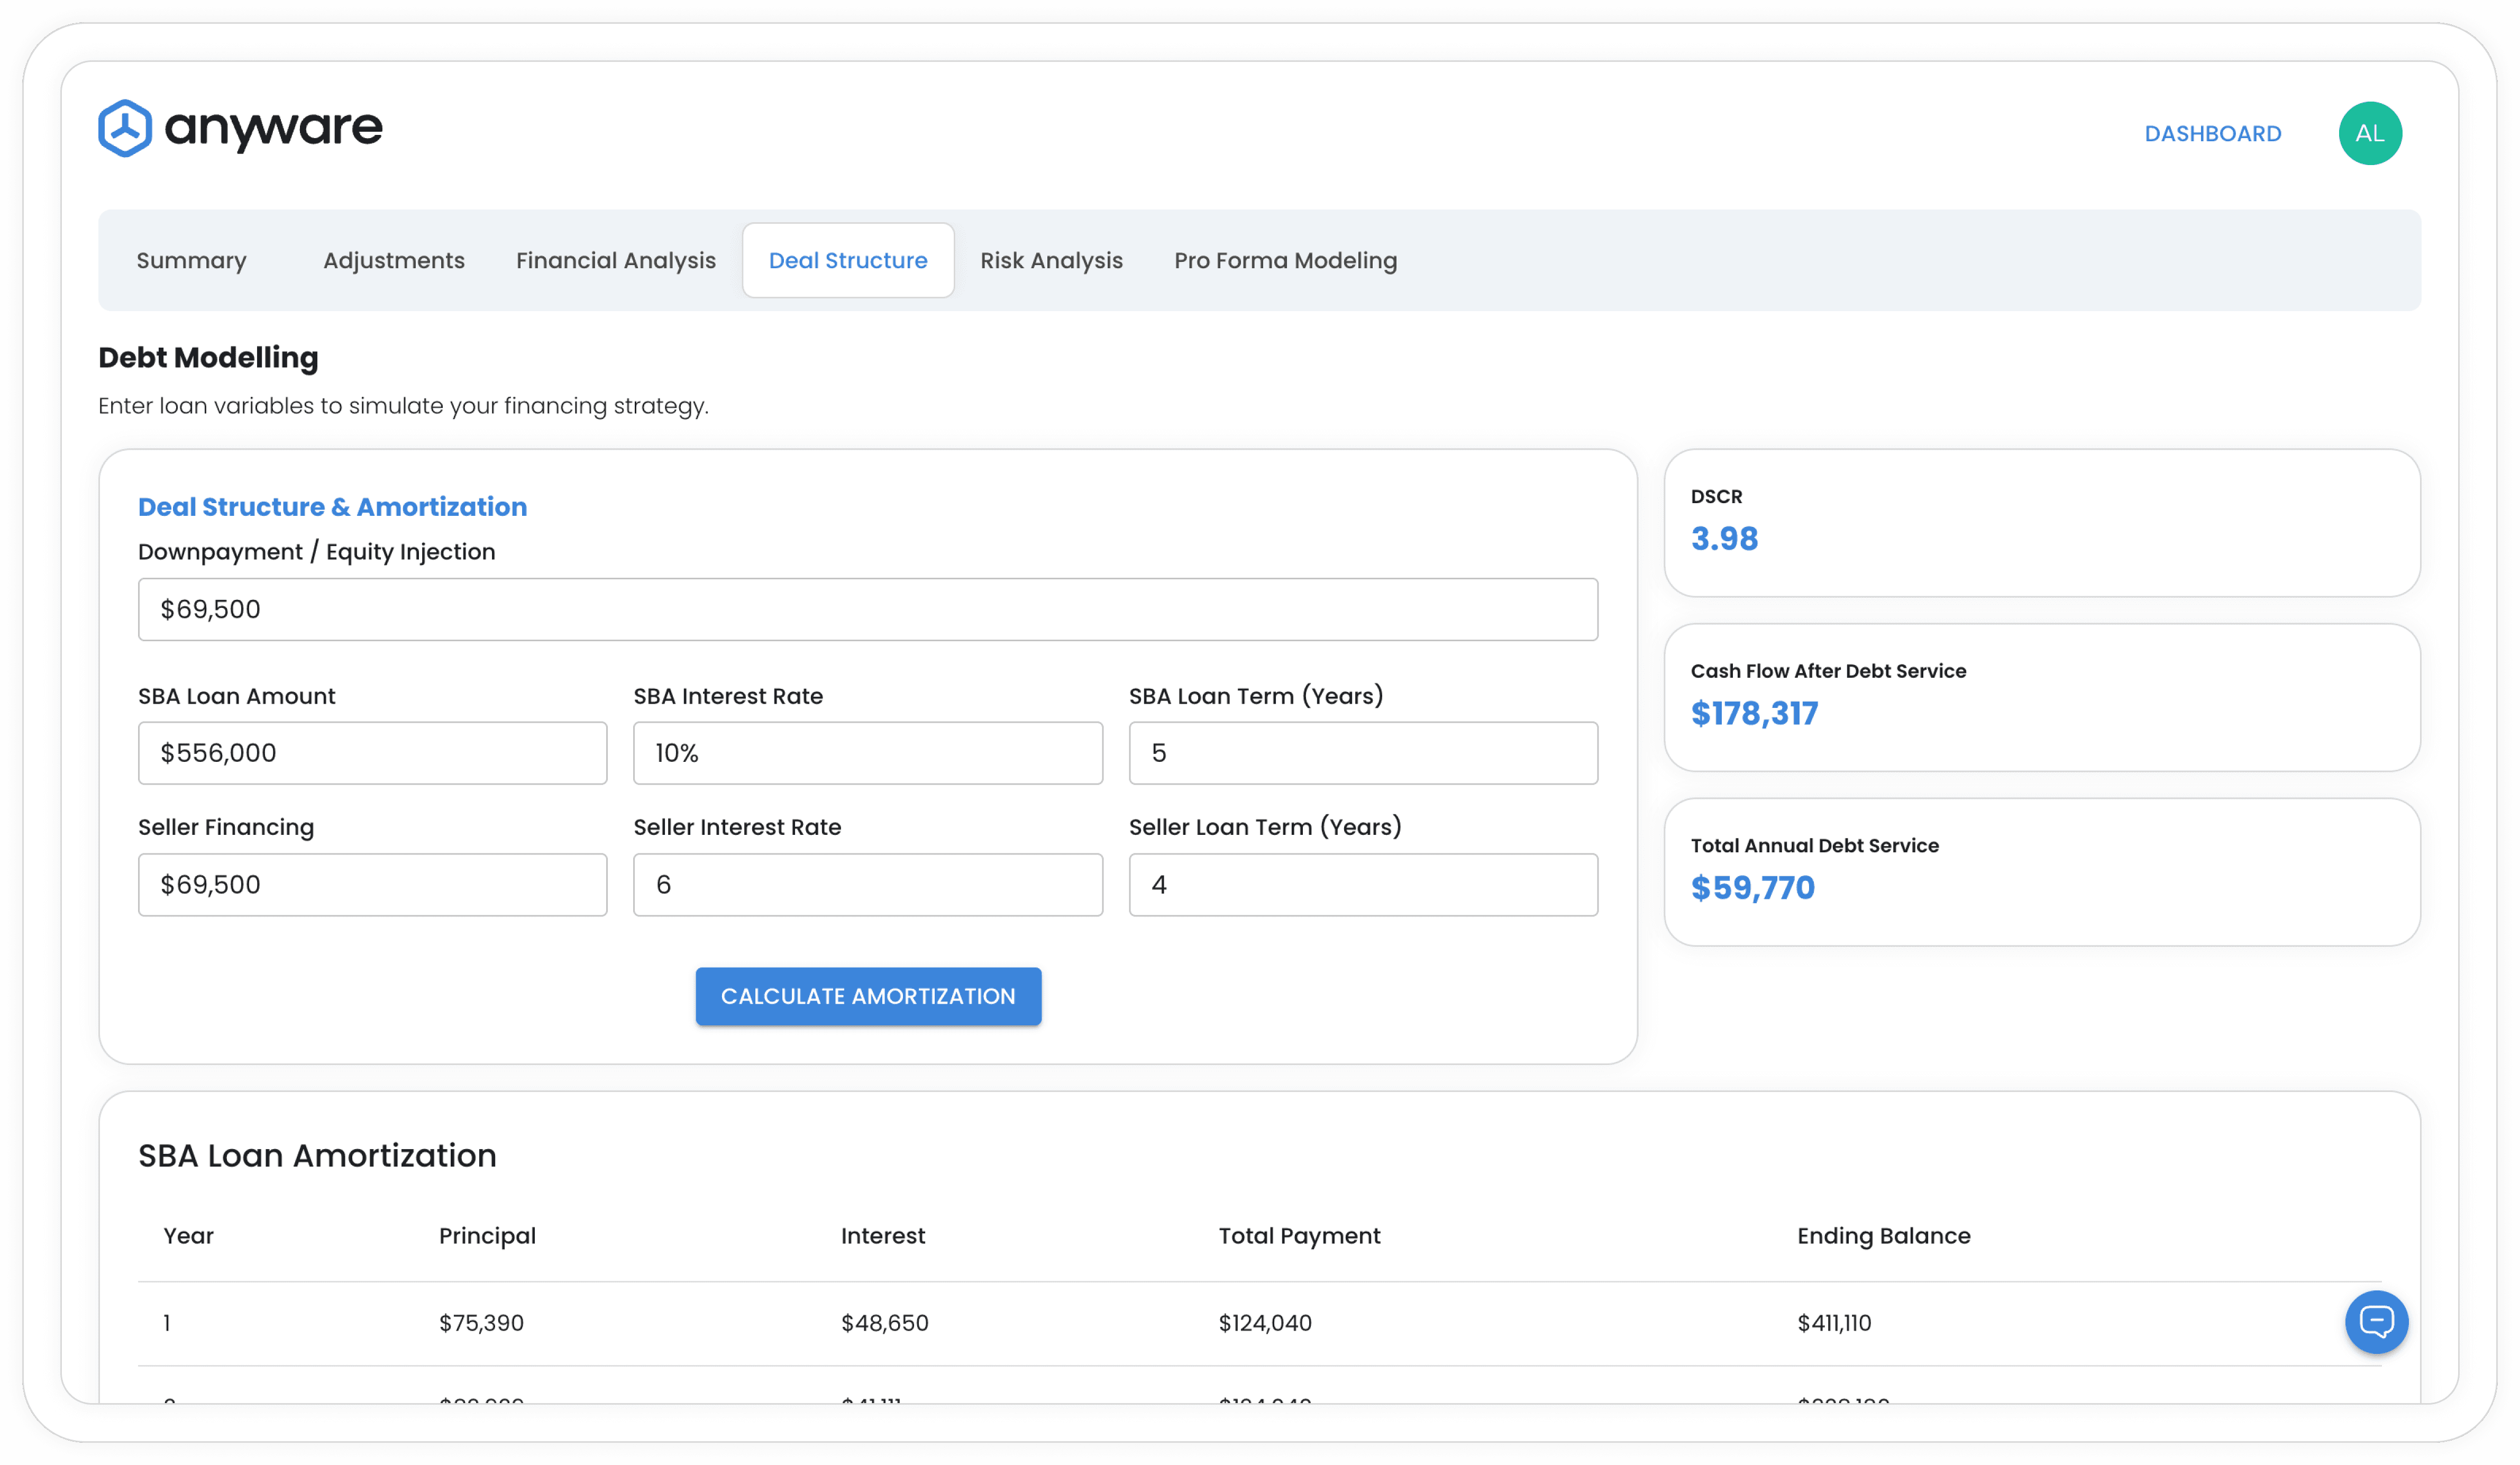Focus the Seller Financing amount field
Viewport: 2520px width, 1465px height.
(372, 884)
